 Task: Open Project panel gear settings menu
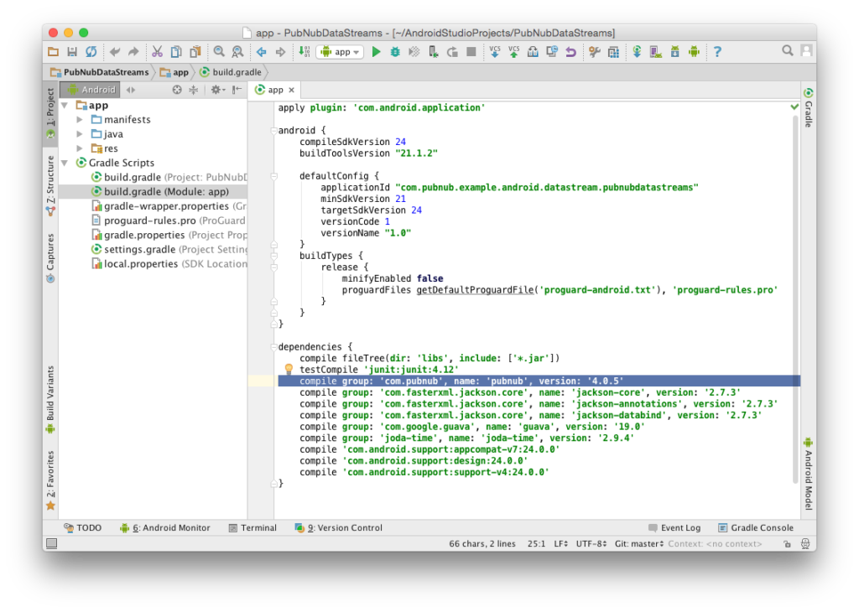point(217,90)
